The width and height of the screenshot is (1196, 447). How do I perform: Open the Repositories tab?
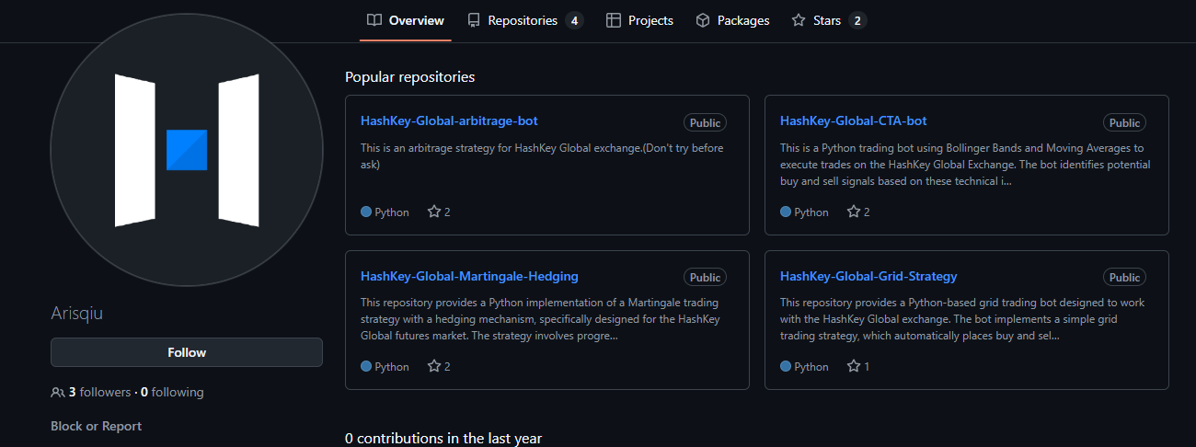click(524, 20)
